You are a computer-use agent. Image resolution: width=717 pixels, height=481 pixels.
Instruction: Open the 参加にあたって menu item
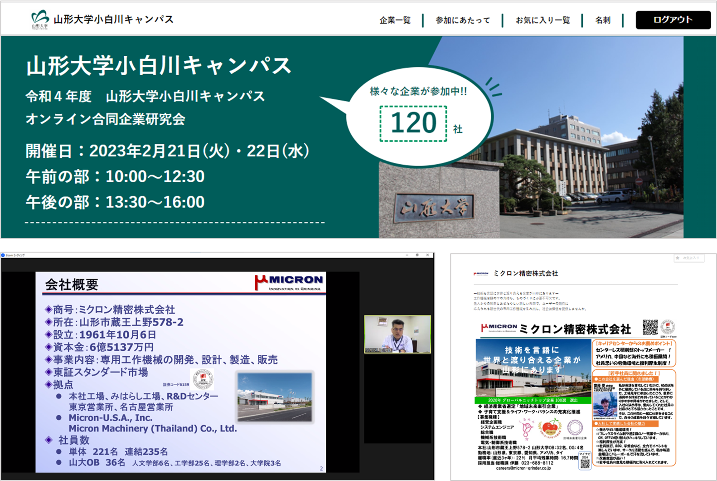click(463, 20)
